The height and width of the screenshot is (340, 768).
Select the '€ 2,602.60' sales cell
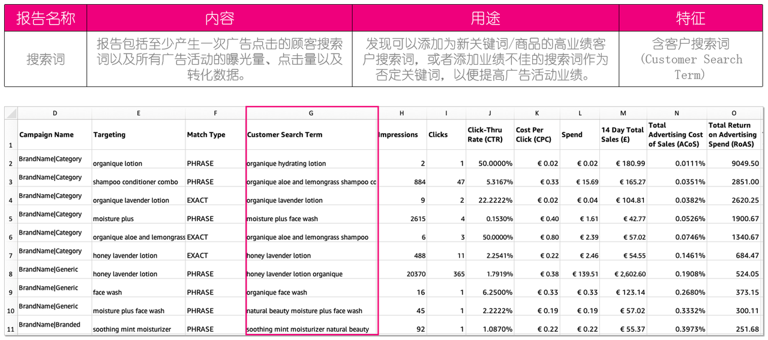coord(623,274)
